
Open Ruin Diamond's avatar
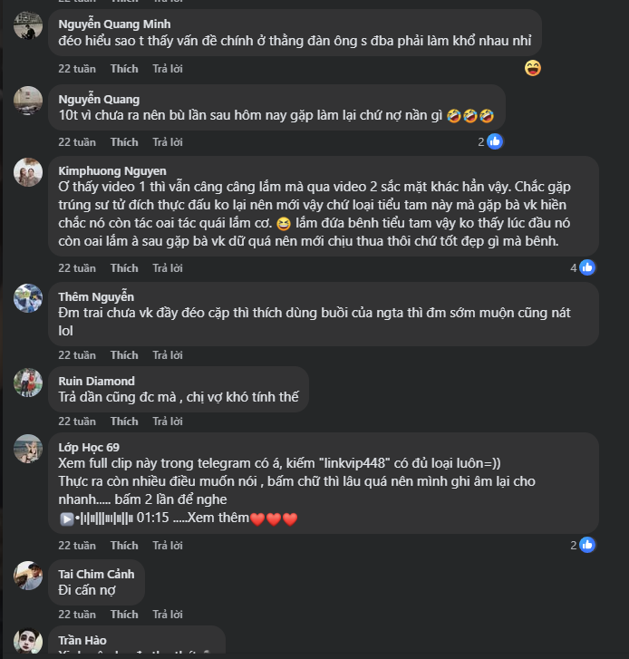pos(28,383)
